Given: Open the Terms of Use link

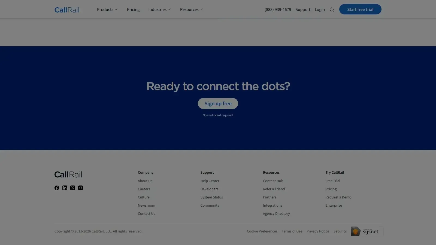Looking at the screenshot, I should pos(292,231).
